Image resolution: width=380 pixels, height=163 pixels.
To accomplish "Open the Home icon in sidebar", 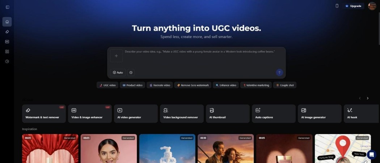I will (7, 22).
